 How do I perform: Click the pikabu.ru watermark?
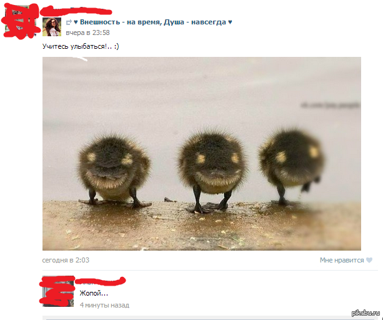pyautogui.click(x=366, y=313)
